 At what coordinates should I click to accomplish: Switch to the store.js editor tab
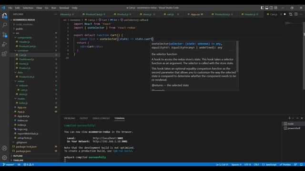(x=147, y=14)
